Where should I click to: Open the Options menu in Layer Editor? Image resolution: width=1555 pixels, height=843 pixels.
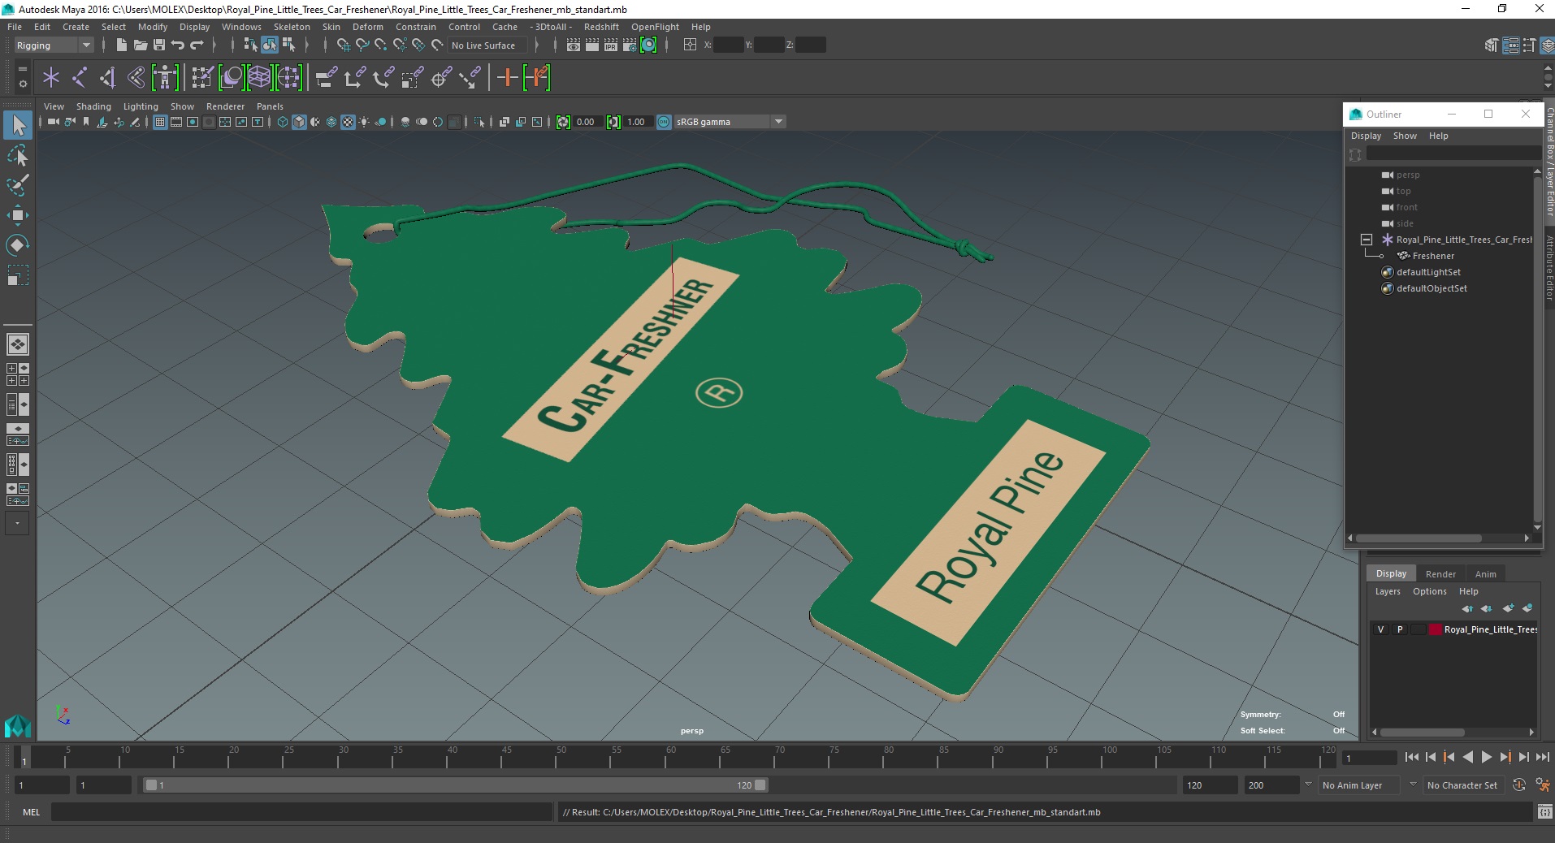click(x=1429, y=591)
